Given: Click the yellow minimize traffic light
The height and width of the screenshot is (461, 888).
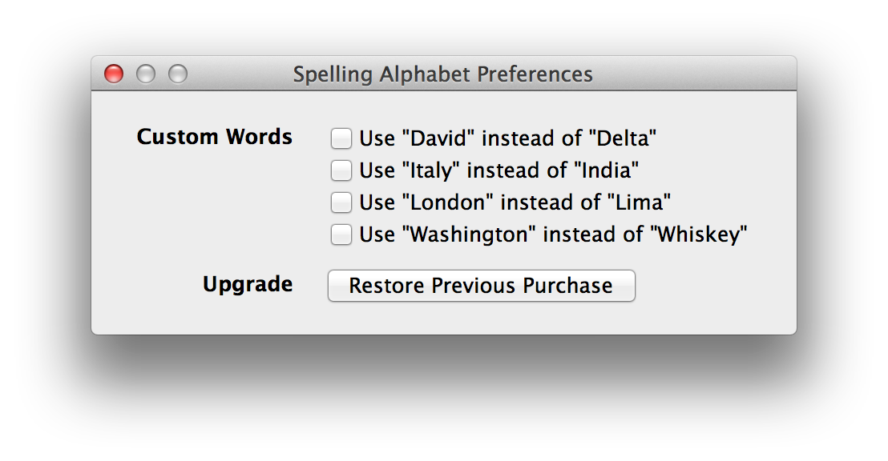Looking at the screenshot, I should tap(146, 73).
